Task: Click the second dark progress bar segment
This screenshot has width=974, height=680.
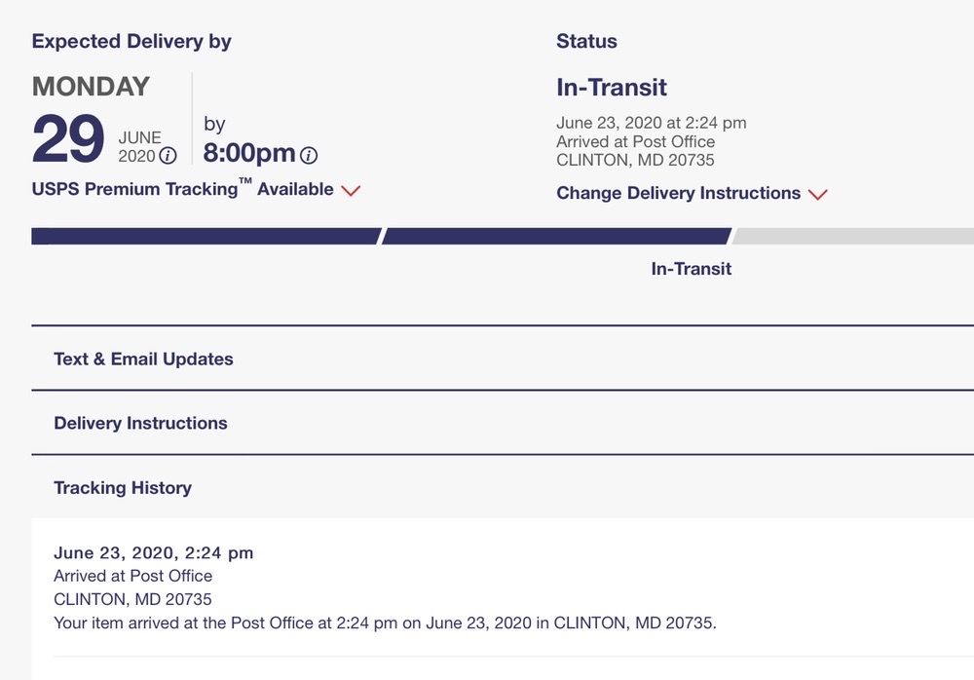Action: point(557,236)
